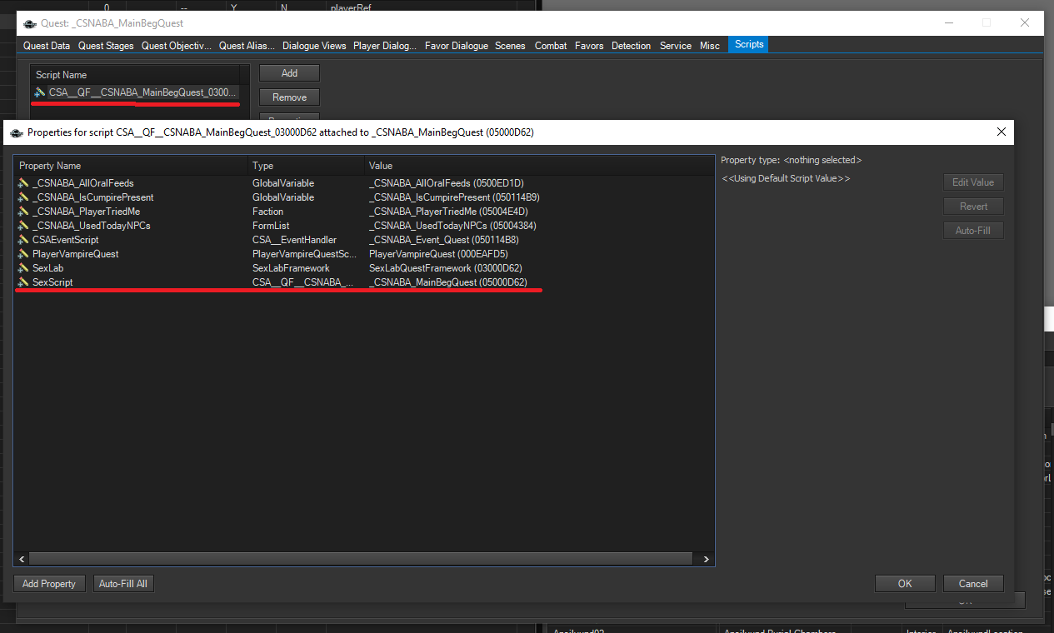
Task: Select the Scripts tab
Action: (x=749, y=45)
